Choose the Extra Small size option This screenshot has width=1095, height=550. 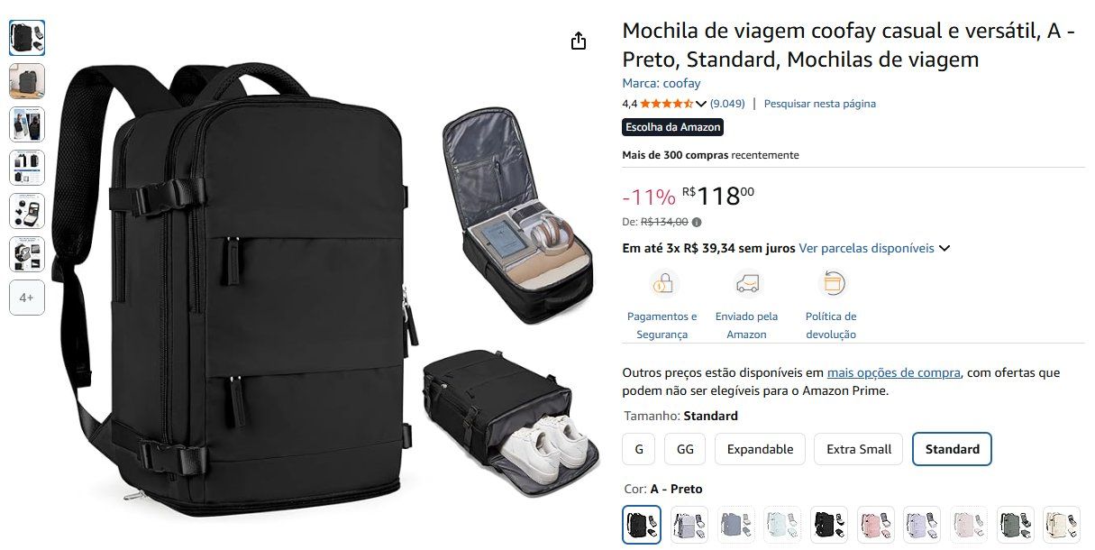coord(858,449)
